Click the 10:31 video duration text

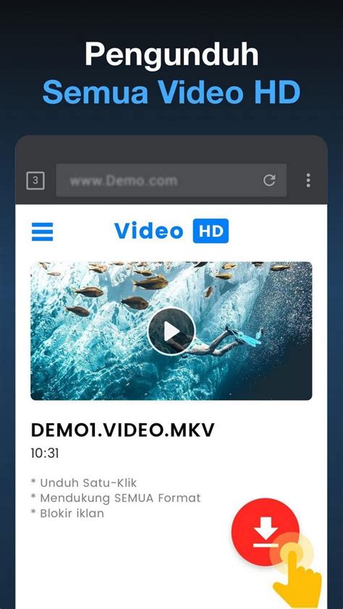pos(45,453)
